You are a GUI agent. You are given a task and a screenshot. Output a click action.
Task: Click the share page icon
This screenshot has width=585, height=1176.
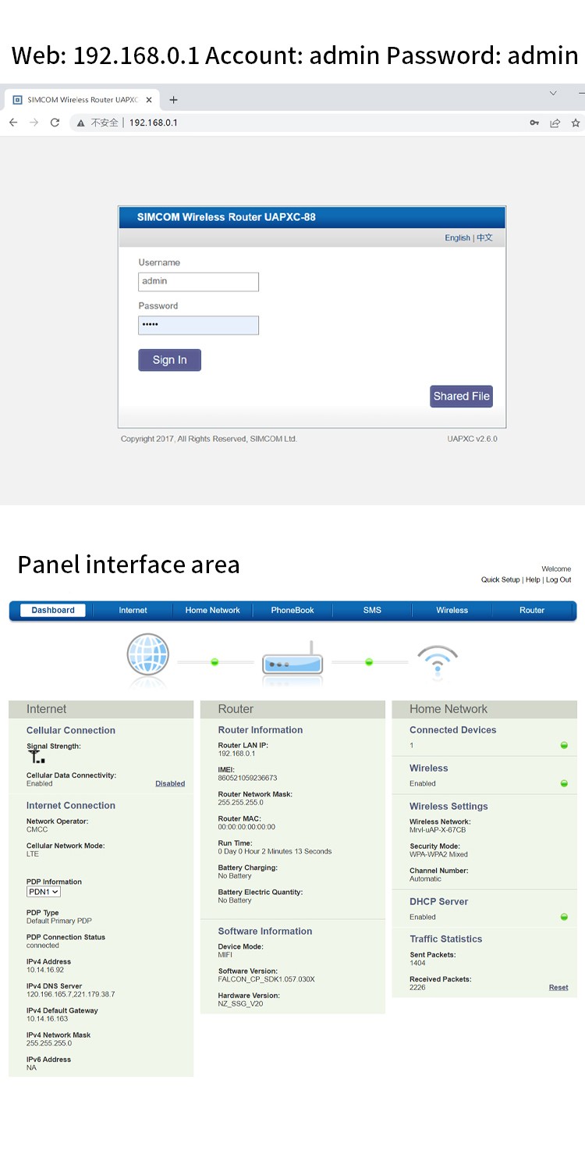[x=555, y=123]
